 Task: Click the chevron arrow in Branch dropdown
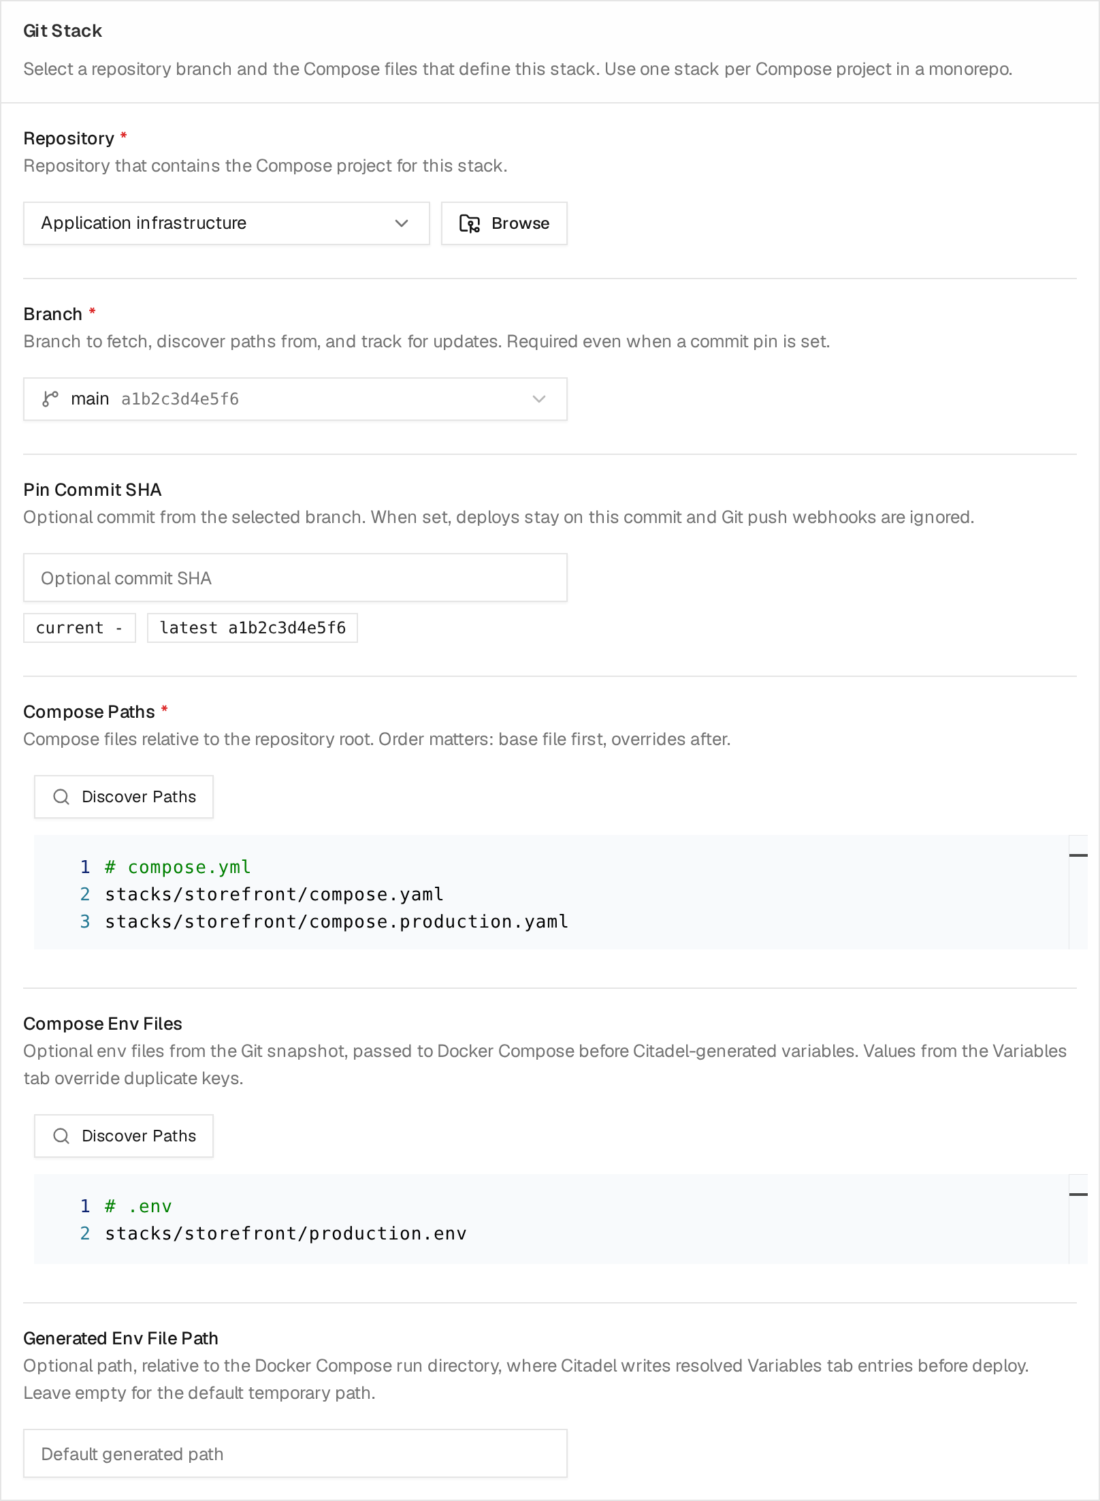pyautogui.click(x=539, y=399)
